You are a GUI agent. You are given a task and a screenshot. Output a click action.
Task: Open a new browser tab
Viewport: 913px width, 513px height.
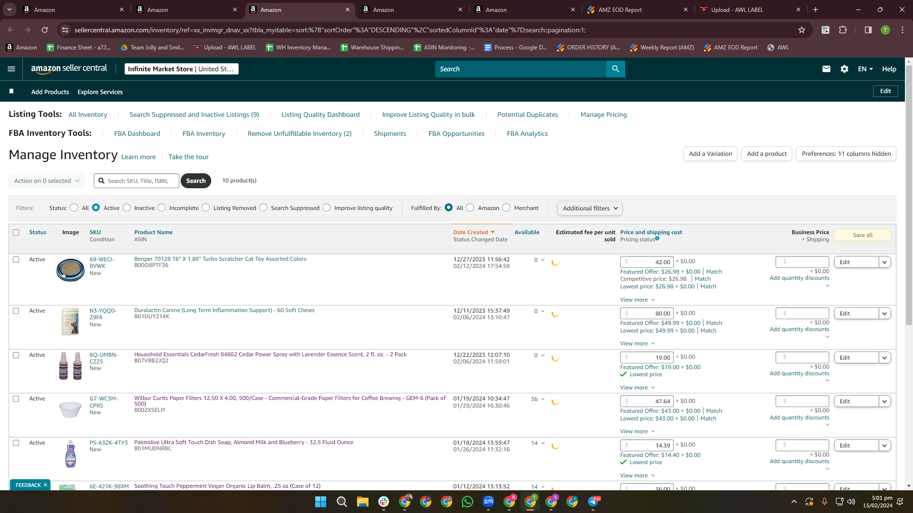tap(816, 9)
